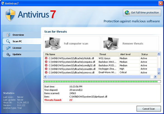Select the comsvcs.dll file path
164x114 pixels.
point(72,72)
